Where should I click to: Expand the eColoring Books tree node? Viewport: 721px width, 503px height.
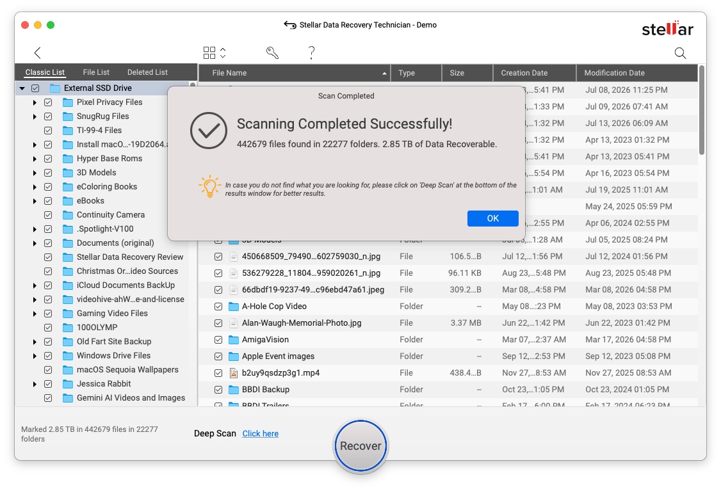click(x=35, y=188)
